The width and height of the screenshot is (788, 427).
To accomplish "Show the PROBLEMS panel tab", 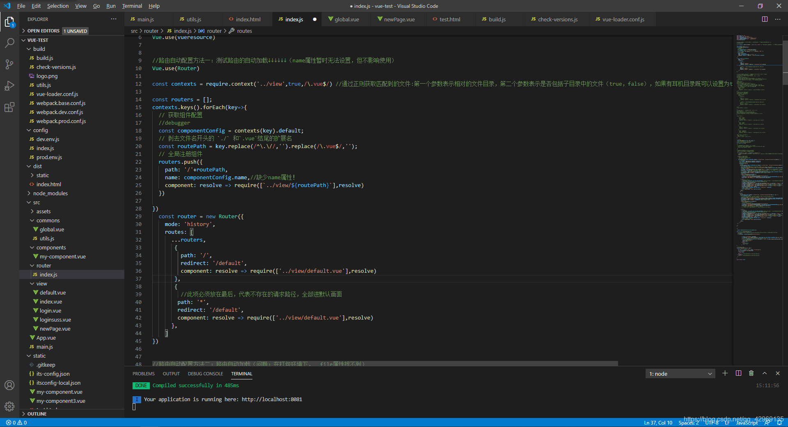I will point(144,374).
